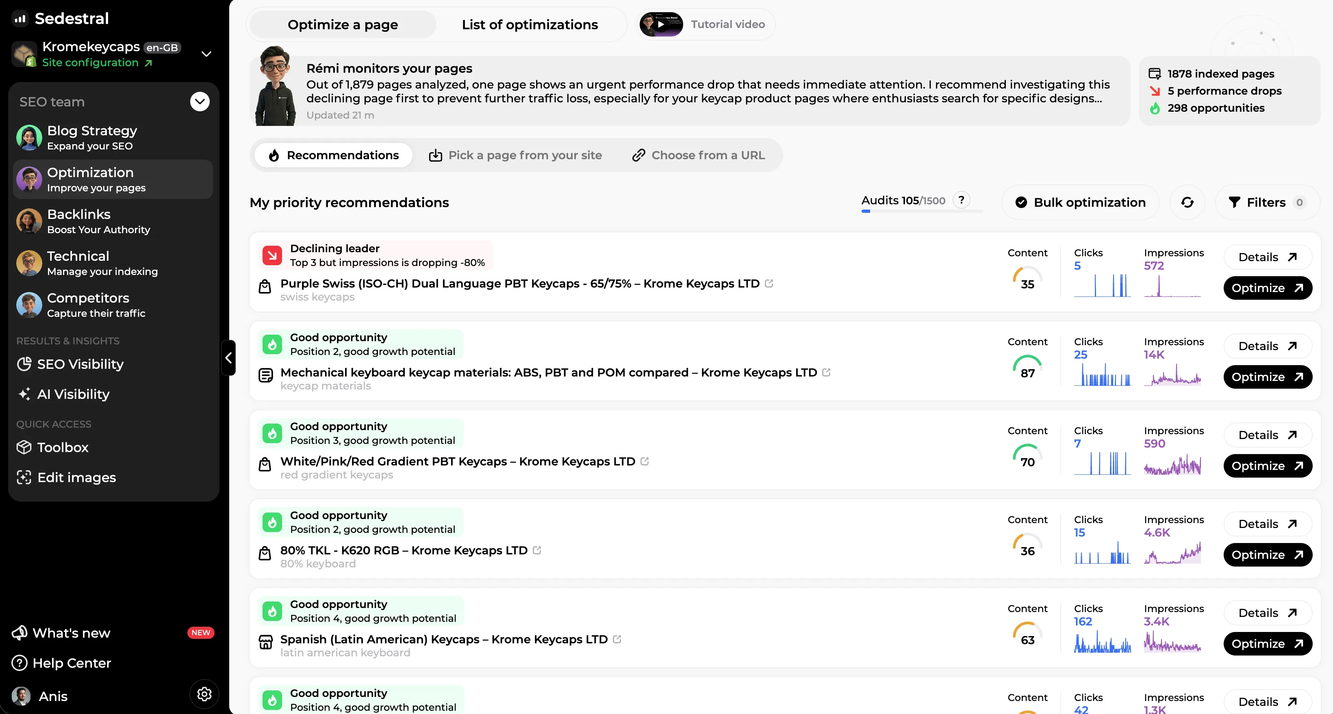
Task: Open AI Visibility insights
Action: point(63,394)
